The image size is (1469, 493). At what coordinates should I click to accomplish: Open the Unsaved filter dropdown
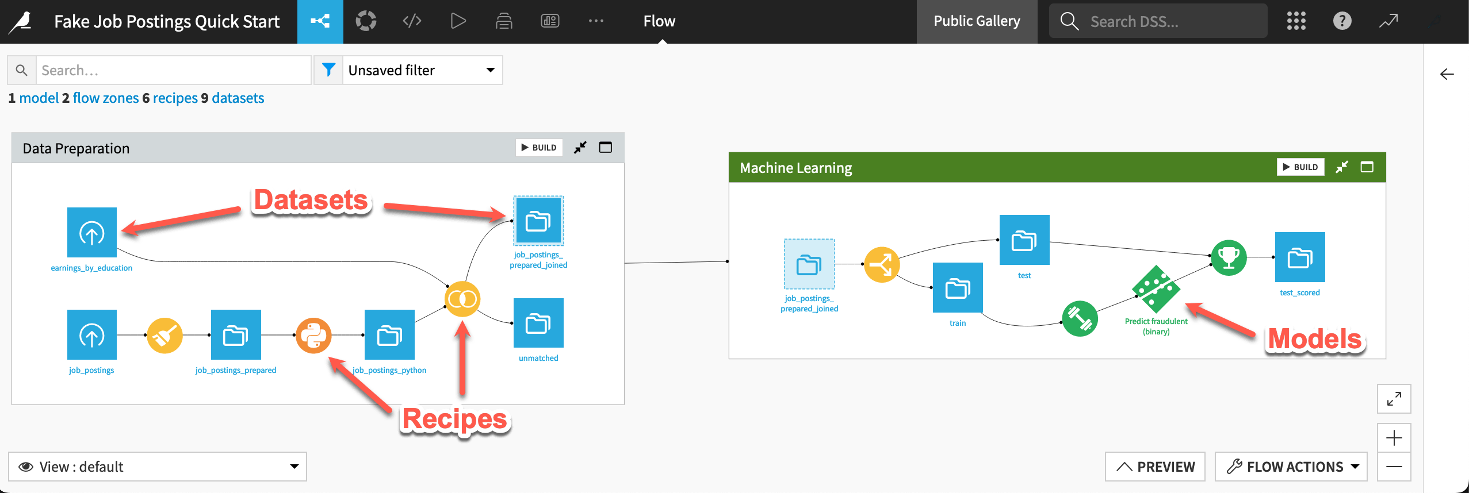point(422,70)
